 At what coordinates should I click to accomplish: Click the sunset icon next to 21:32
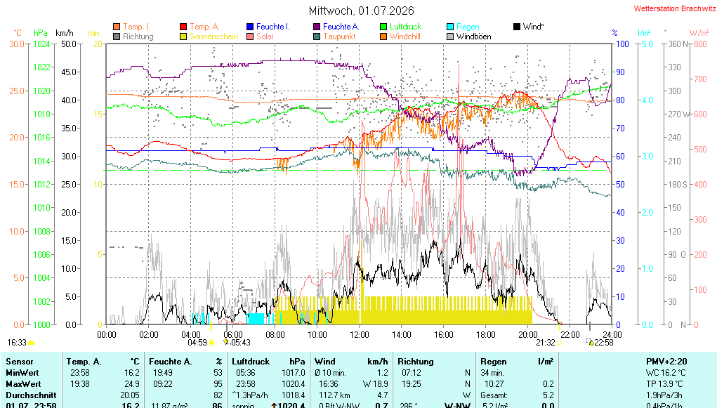(560, 343)
